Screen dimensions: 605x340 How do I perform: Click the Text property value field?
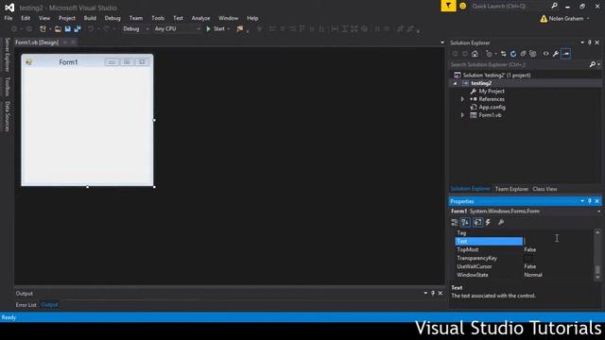coord(558,242)
